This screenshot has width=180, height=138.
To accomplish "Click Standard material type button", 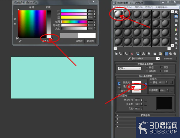I will click(x=168, y=59).
